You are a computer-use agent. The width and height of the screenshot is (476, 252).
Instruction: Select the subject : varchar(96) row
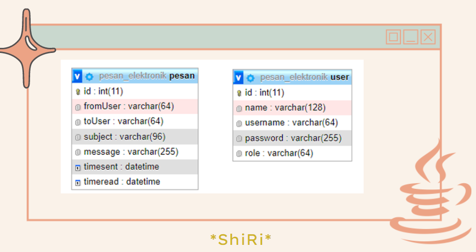(135, 137)
